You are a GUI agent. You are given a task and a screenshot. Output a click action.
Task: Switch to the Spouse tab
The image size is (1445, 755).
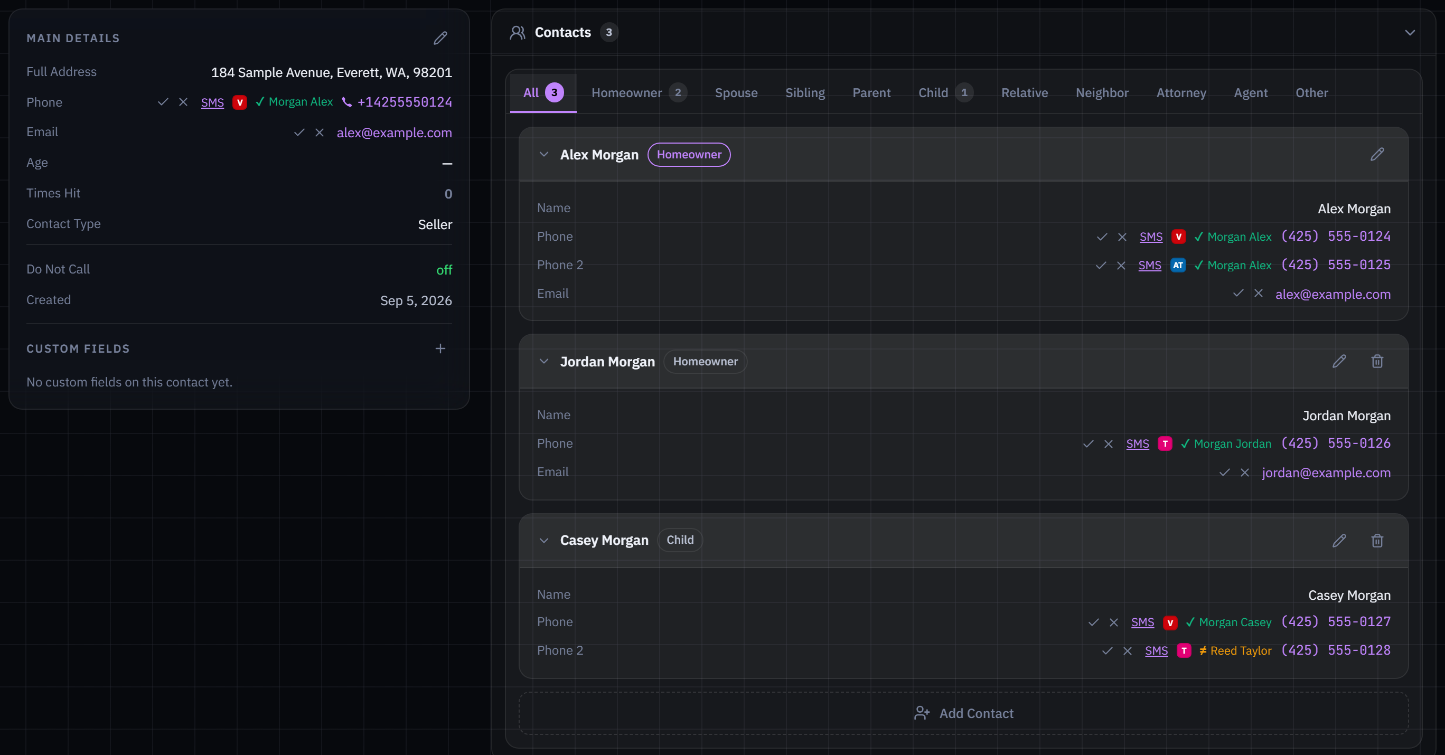736,92
